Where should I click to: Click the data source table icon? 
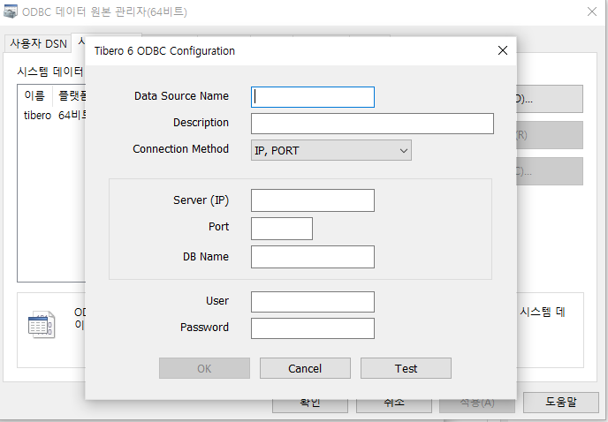click(x=42, y=324)
